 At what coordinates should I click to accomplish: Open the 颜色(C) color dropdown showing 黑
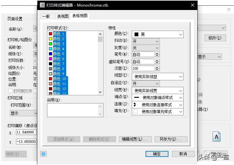tap(157, 34)
